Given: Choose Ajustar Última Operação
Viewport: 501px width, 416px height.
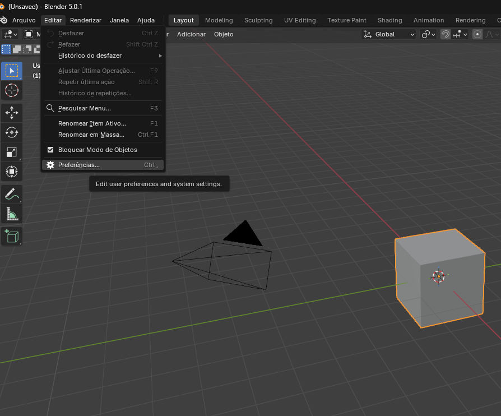Looking at the screenshot, I should tap(103, 71).
